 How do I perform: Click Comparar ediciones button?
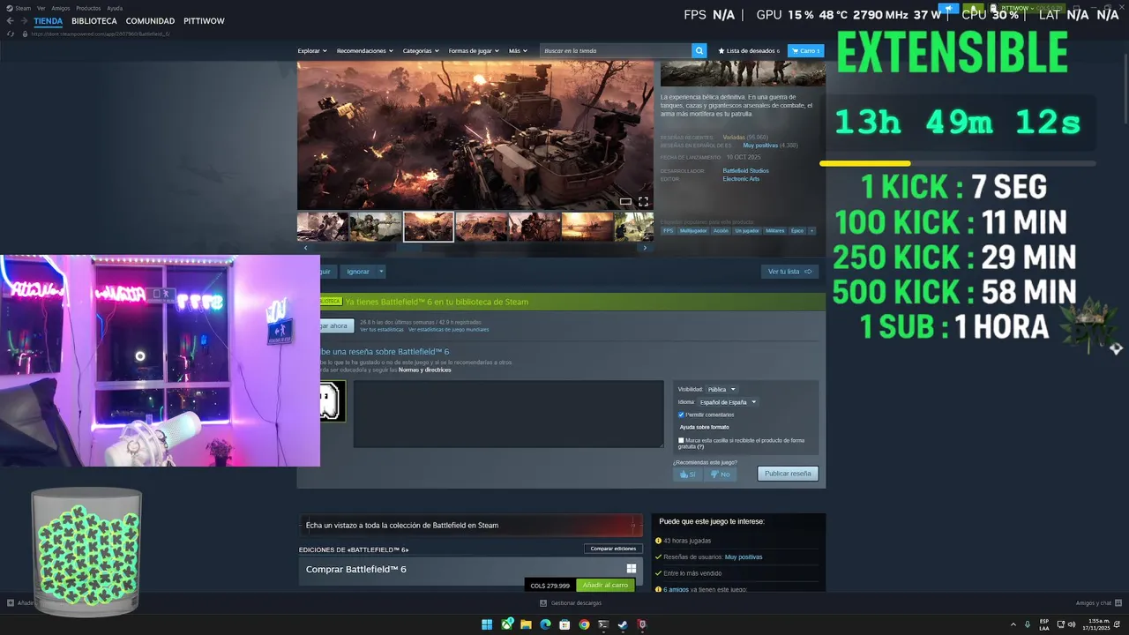(x=613, y=549)
